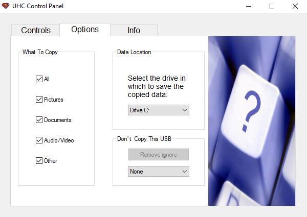Select the Options tab
This screenshot has width=307, height=217.
[x=85, y=30]
